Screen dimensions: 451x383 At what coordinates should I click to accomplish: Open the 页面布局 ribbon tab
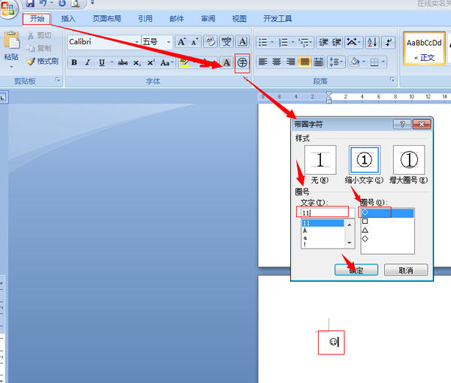[x=107, y=19]
